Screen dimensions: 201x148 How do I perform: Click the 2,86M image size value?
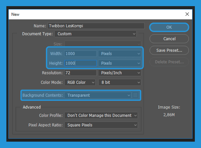pos(169,115)
